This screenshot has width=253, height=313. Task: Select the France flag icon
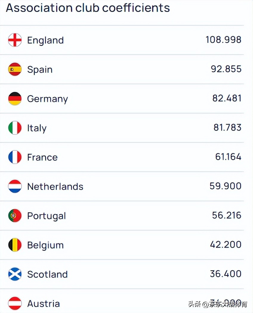pyautogui.click(x=15, y=157)
